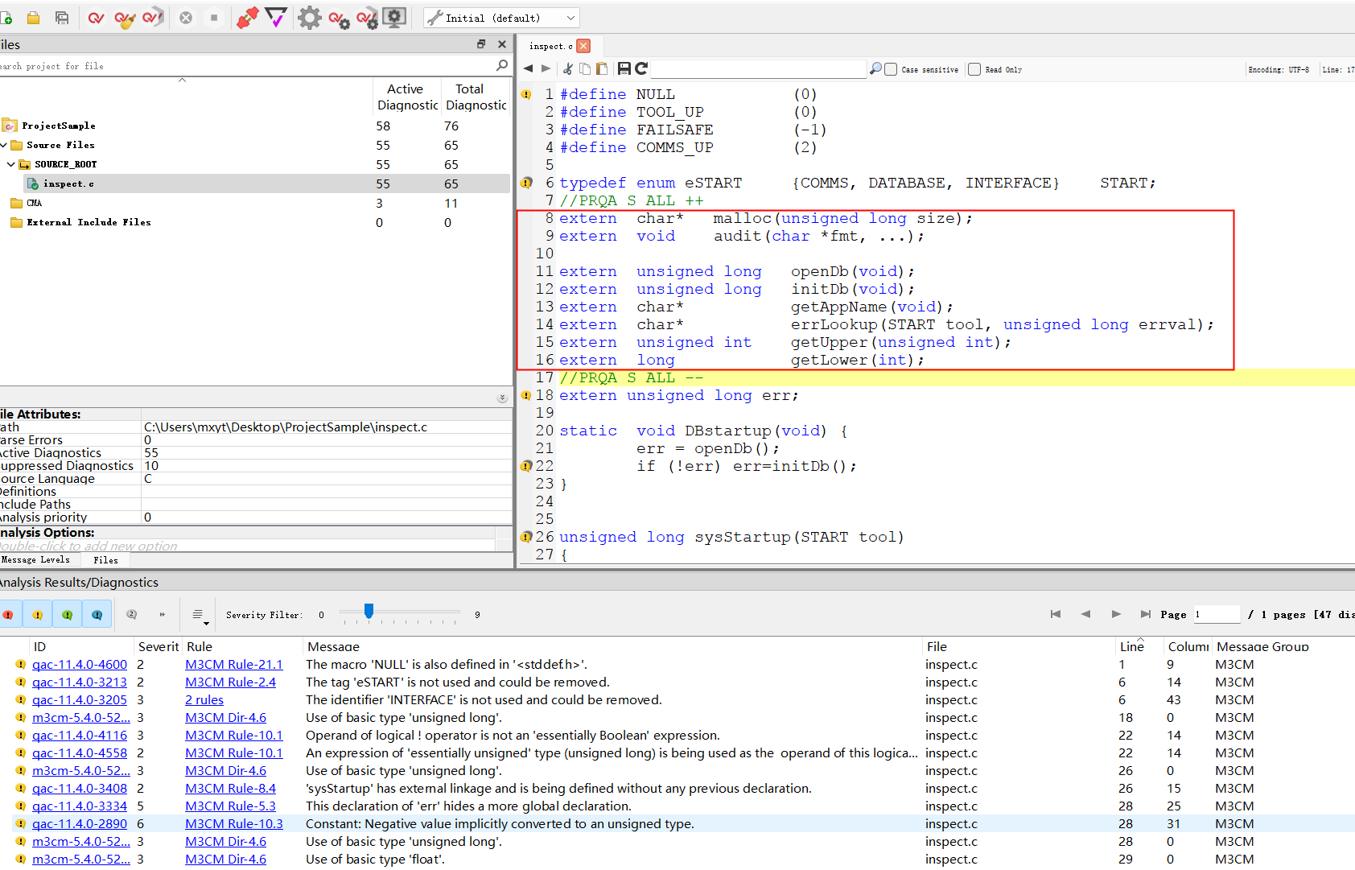Image resolution: width=1355 pixels, height=870 pixels.
Task: Open the gear settings icon in toolbar
Action: coord(309,18)
